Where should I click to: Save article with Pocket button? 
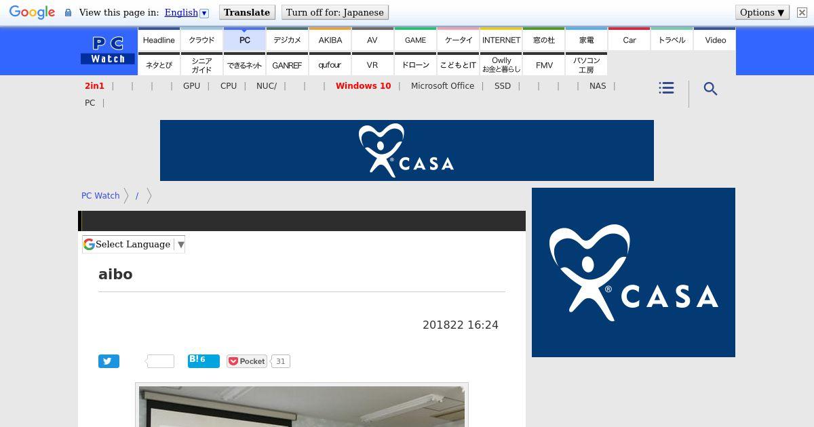point(247,361)
